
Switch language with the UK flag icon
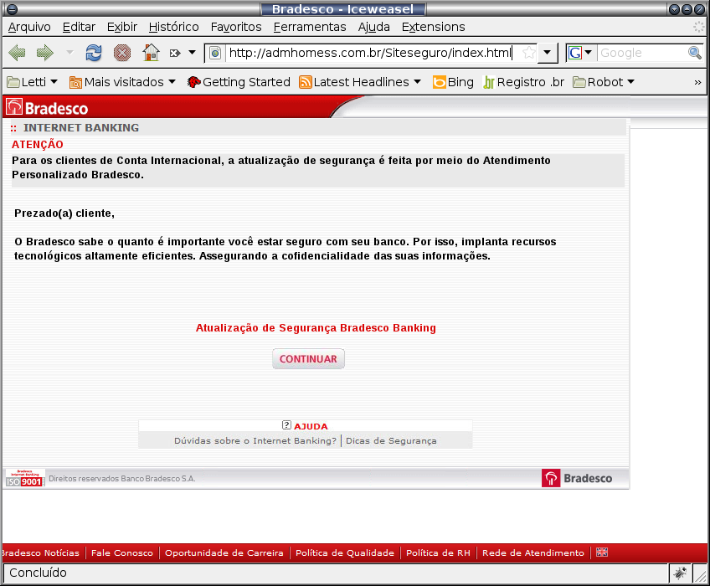(602, 552)
